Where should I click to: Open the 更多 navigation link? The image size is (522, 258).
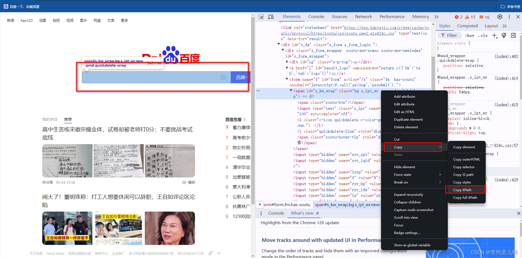124,20
